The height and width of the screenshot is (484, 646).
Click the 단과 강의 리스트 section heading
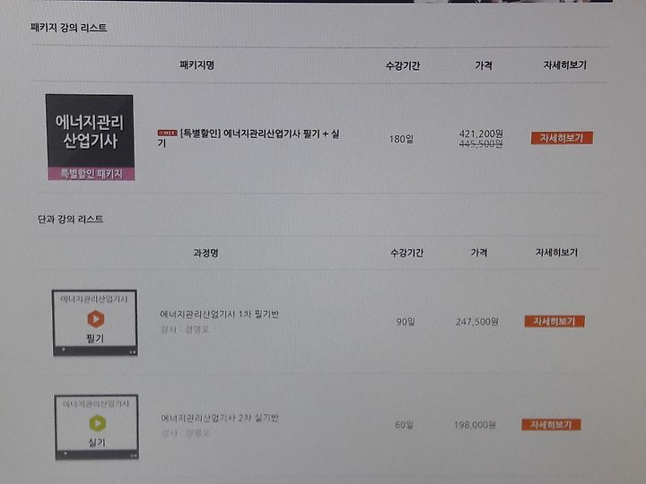[71, 219]
